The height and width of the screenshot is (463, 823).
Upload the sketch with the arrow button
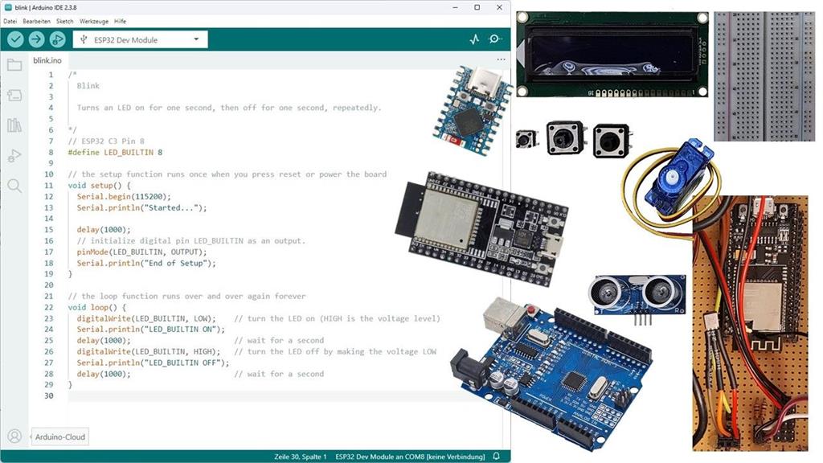[36, 39]
